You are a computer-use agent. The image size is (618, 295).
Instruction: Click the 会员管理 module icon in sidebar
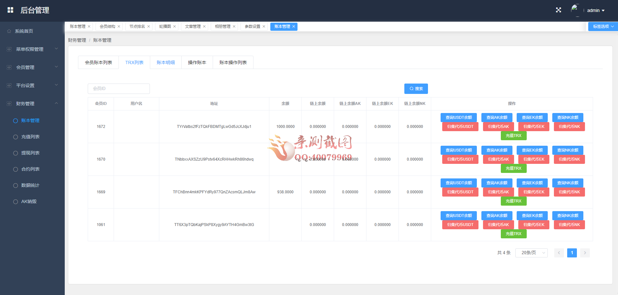8,67
